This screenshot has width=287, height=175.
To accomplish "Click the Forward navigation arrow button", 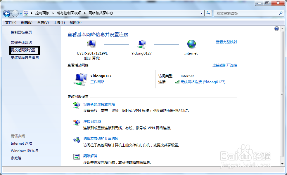I will pos(15,13).
